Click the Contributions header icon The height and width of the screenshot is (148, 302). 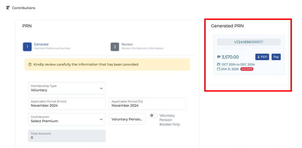coord(8,8)
